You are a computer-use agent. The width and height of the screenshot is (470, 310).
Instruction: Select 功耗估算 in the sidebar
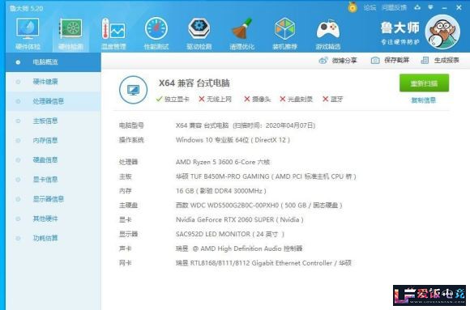click(53, 238)
